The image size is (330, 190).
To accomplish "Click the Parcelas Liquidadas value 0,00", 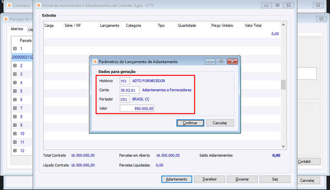I will (x=160, y=165).
